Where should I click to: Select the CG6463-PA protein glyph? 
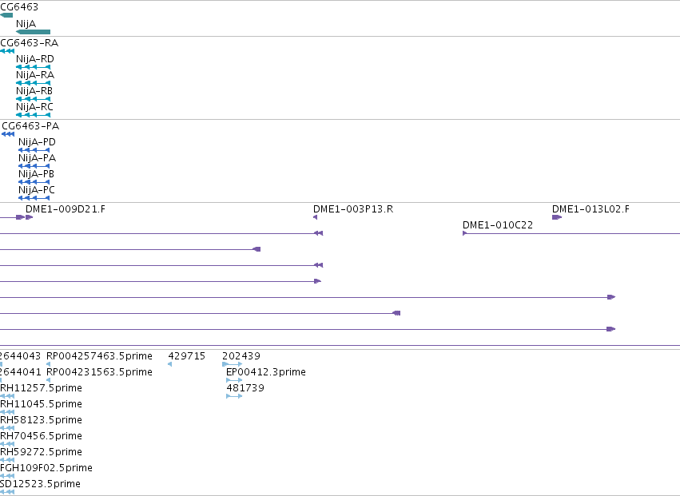[x=8, y=134]
